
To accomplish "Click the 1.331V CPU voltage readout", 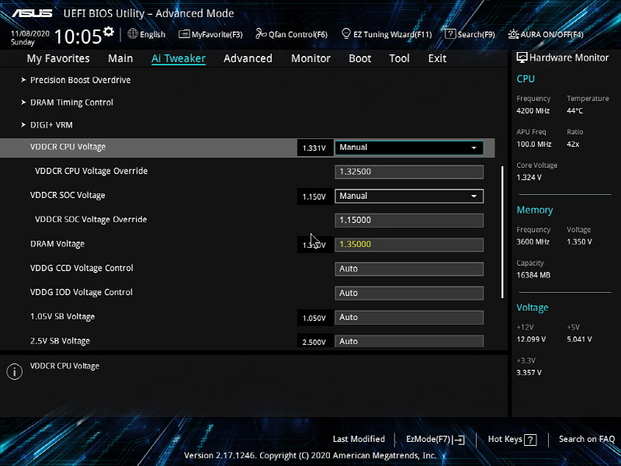I will [314, 148].
